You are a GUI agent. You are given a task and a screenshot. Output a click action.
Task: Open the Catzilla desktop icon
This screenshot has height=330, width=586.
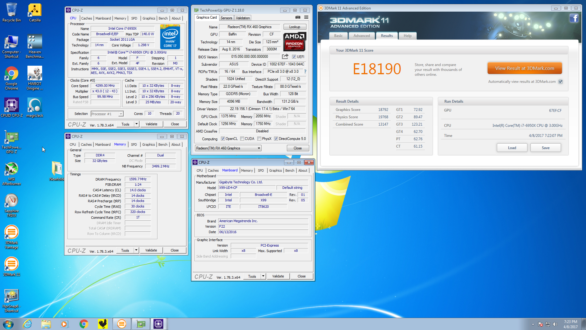35,12
